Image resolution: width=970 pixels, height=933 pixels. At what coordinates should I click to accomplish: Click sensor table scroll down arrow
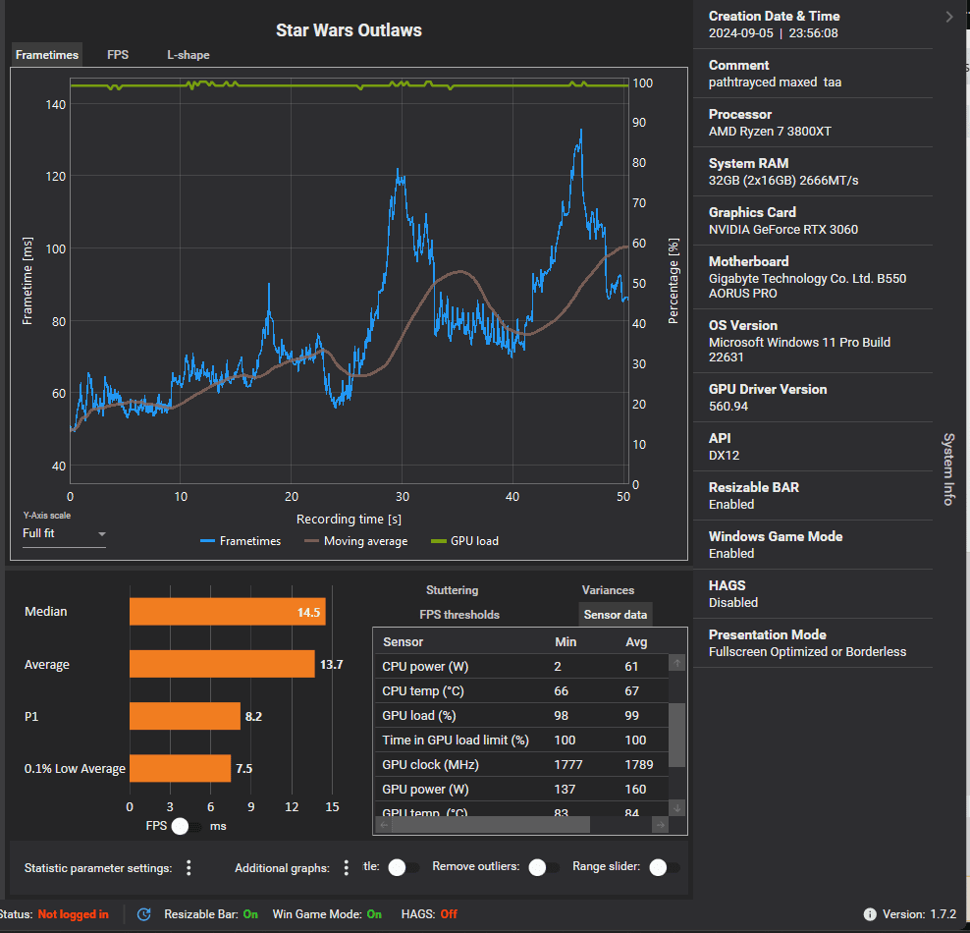(x=677, y=808)
